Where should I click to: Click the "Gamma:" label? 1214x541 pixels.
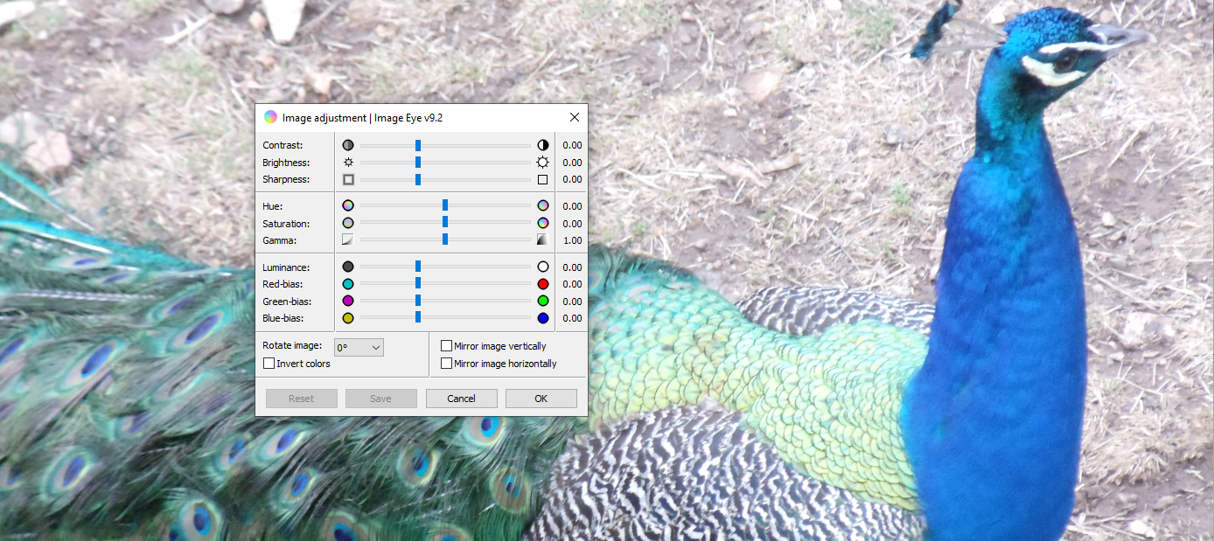point(280,240)
